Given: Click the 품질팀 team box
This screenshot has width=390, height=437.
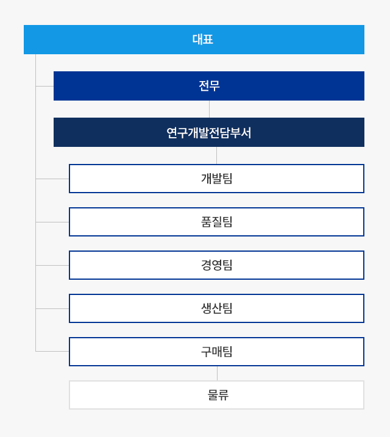Looking at the screenshot, I should coord(216,222).
